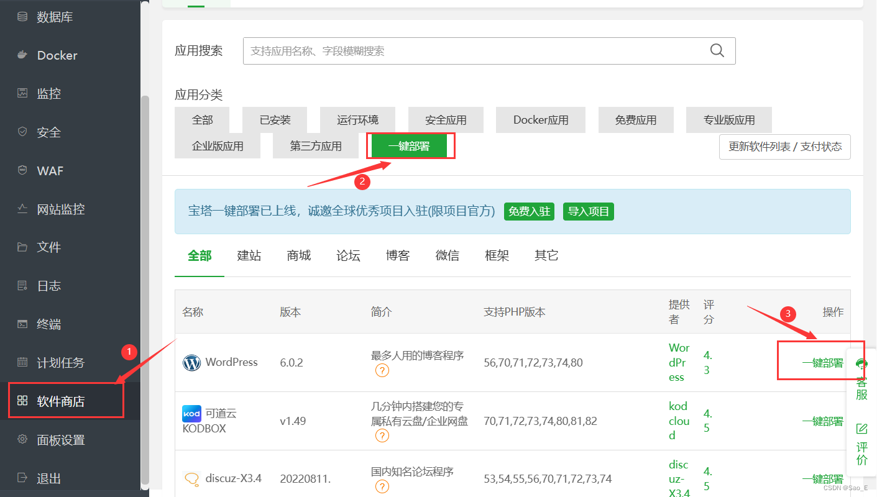877x497 pixels.
Task: Switch to the 博客 sub-tab
Action: click(x=398, y=256)
